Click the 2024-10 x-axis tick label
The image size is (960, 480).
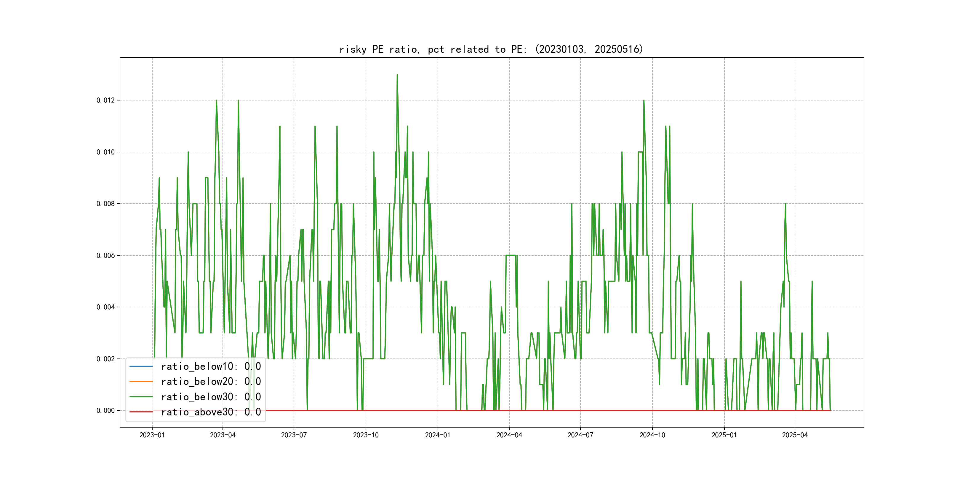coord(652,435)
